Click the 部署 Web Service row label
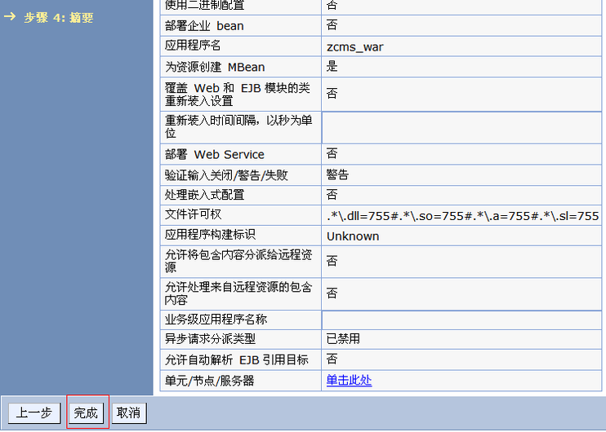Screen dimensions: 606x432 coord(215,154)
